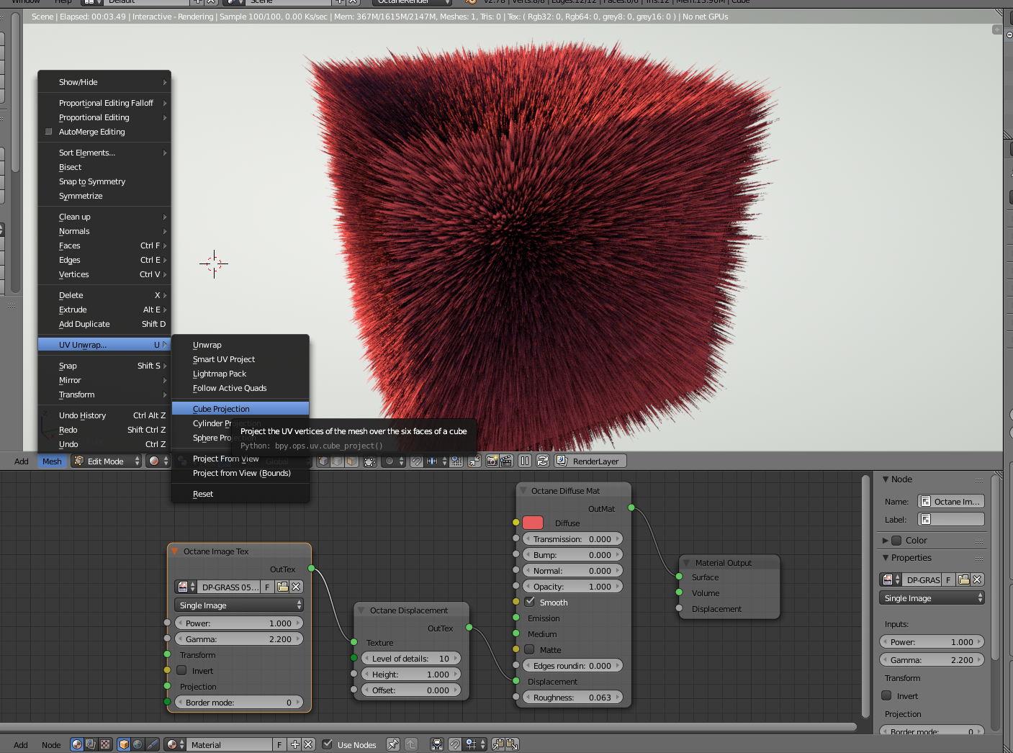
Task: Click the red Diffuse color swatch
Action: pos(533,523)
